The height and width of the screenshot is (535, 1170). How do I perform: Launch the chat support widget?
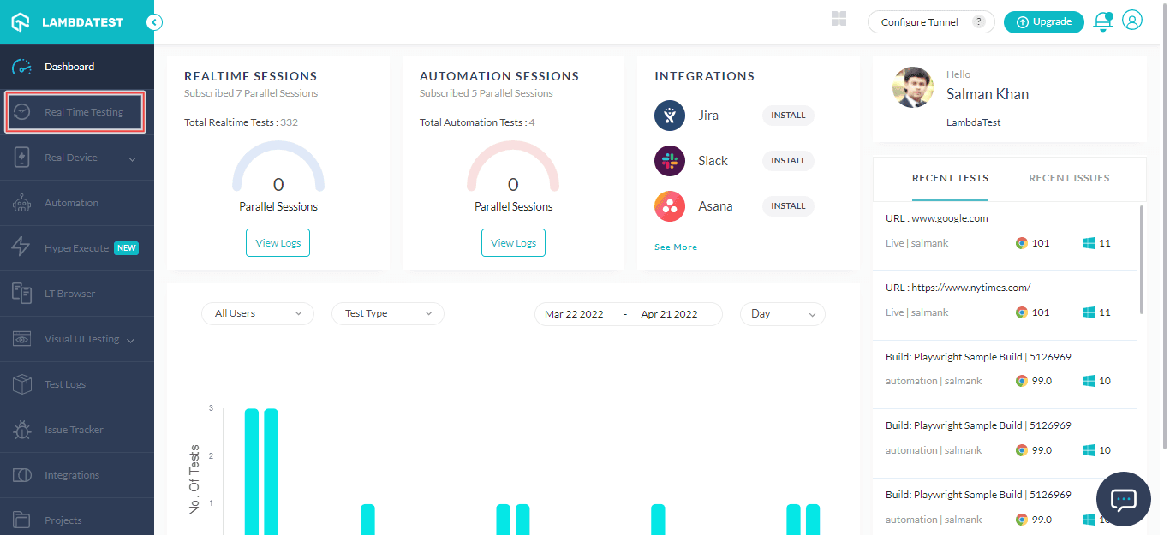click(x=1123, y=499)
